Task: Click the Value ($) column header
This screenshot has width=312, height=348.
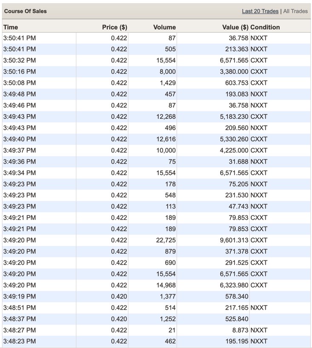Action: pos(235,27)
